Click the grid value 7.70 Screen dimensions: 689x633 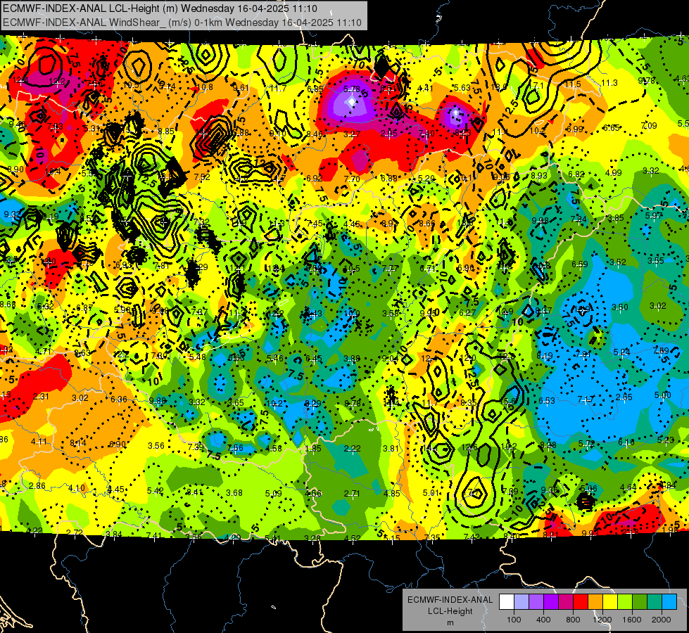[x=352, y=179]
